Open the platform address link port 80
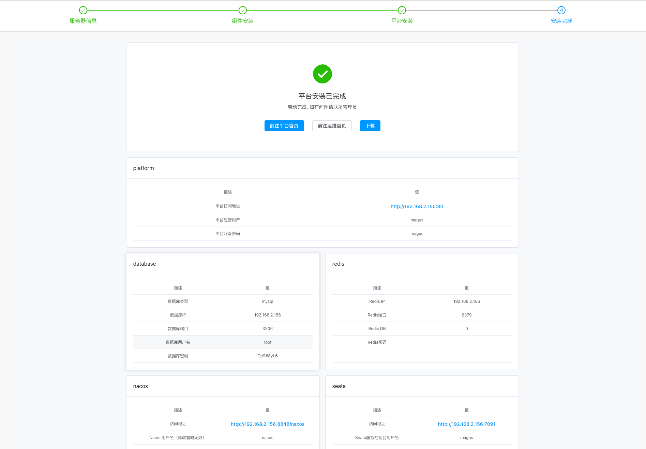This screenshot has width=646, height=449. click(417, 206)
